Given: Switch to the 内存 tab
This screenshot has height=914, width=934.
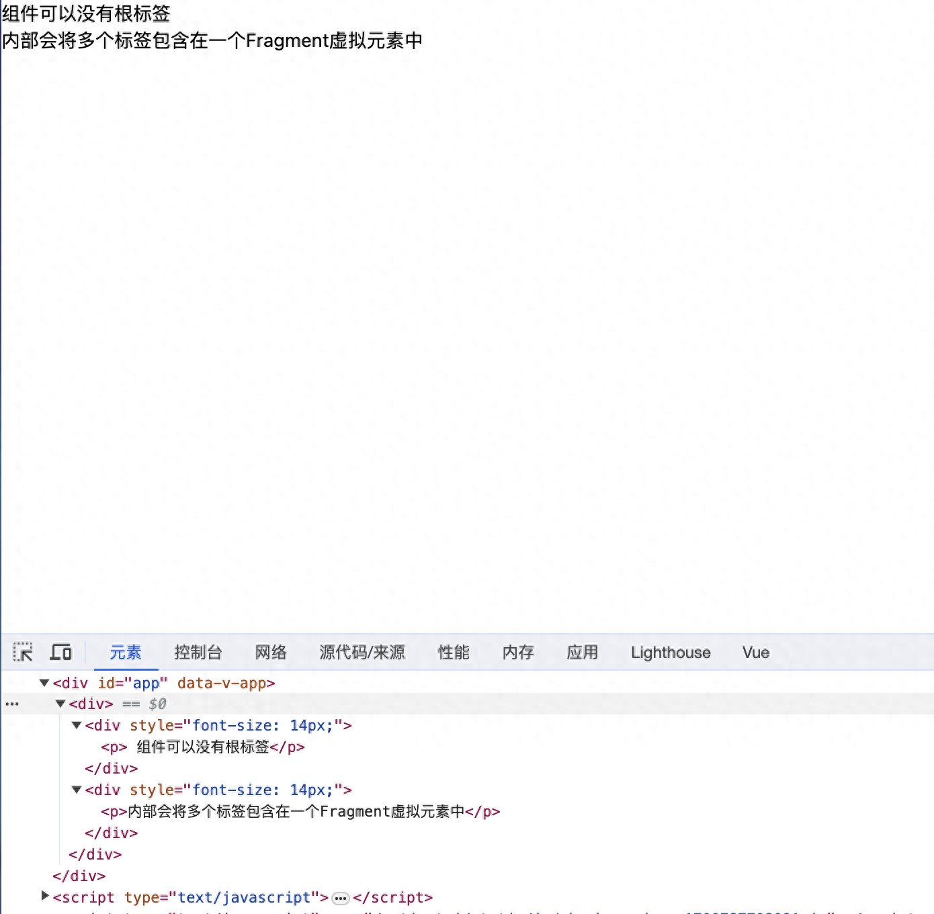Looking at the screenshot, I should tap(518, 652).
